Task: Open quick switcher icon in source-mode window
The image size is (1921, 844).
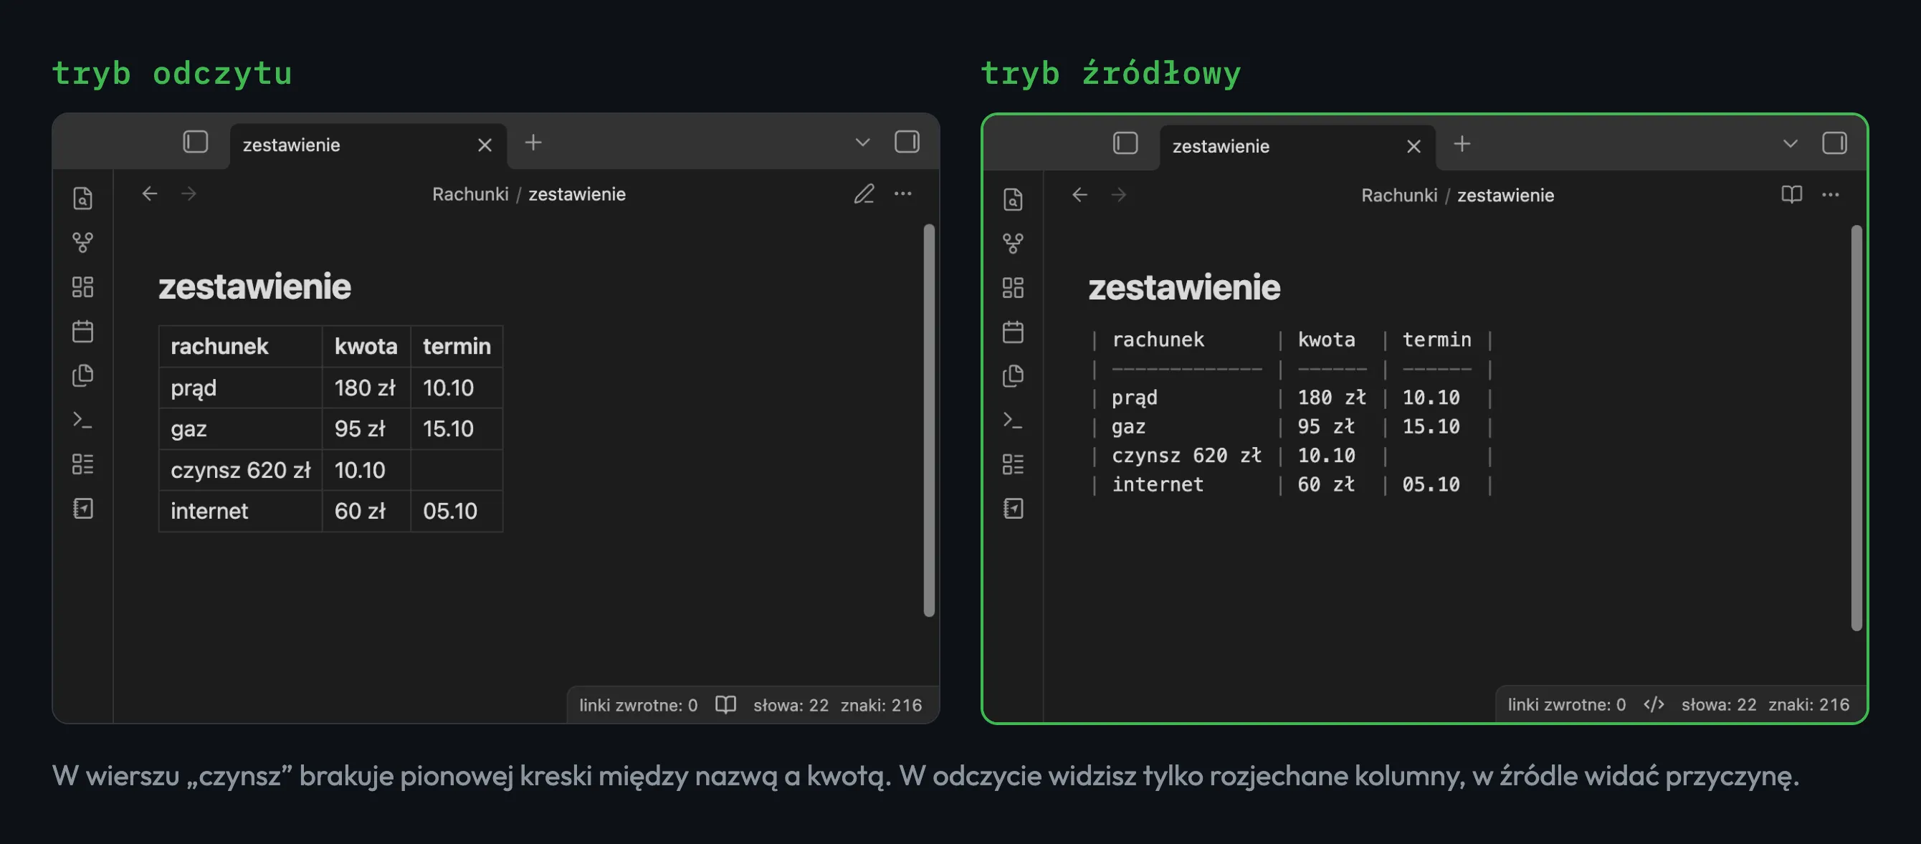Action: 1013,199
